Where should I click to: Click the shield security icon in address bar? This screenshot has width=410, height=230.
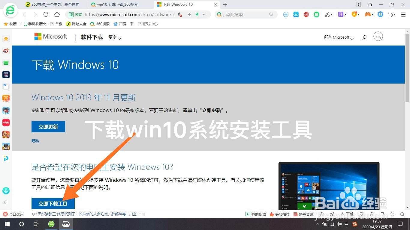pyautogui.click(x=180, y=14)
